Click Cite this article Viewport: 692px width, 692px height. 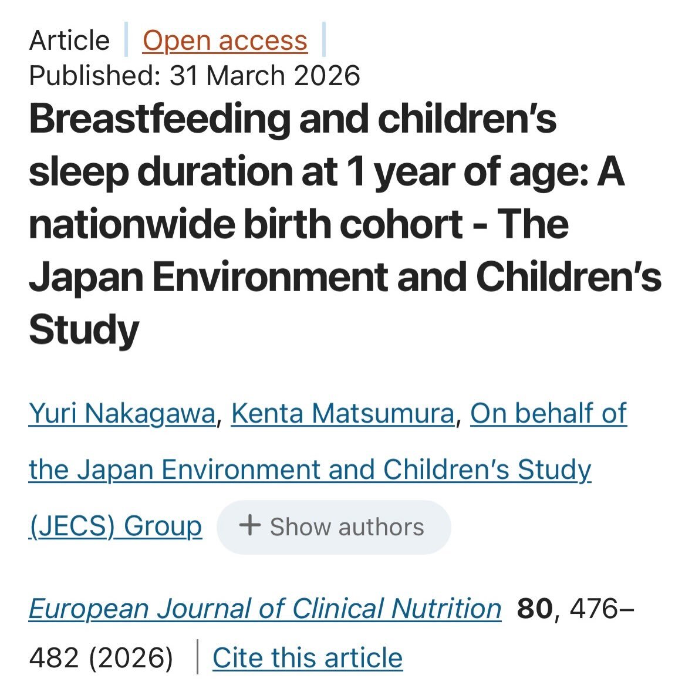tap(308, 658)
